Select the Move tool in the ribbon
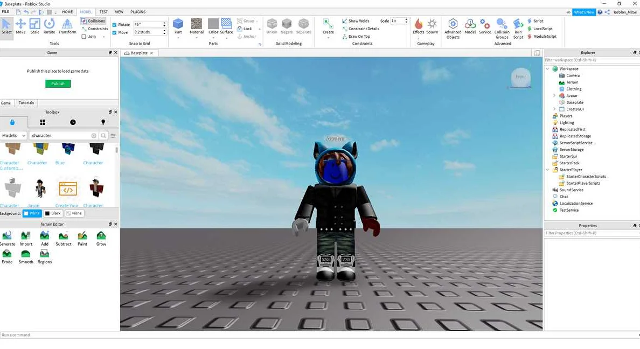The height and width of the screenshot is (349, 640). pyautogui.click(x=20, y=26)
